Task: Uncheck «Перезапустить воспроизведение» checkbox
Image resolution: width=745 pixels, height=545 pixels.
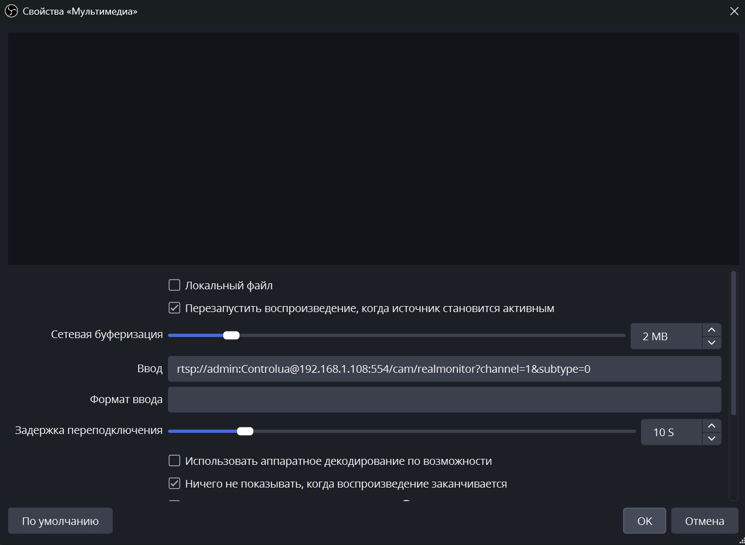Action: [174, 308]
